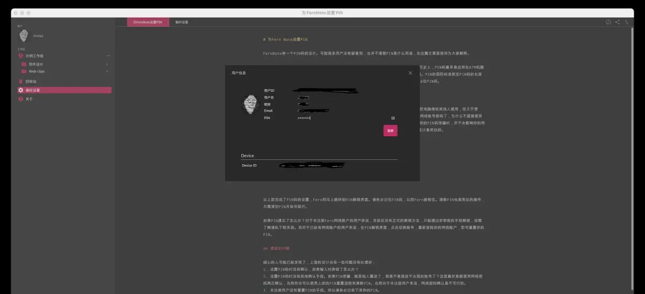Click the sidebar user avatar
This screenshot has height=294, width=645.
pyautogui.click(x=24, y=36)
